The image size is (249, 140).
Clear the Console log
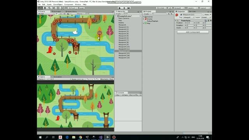pyautogui.click(x=117, y=95)
